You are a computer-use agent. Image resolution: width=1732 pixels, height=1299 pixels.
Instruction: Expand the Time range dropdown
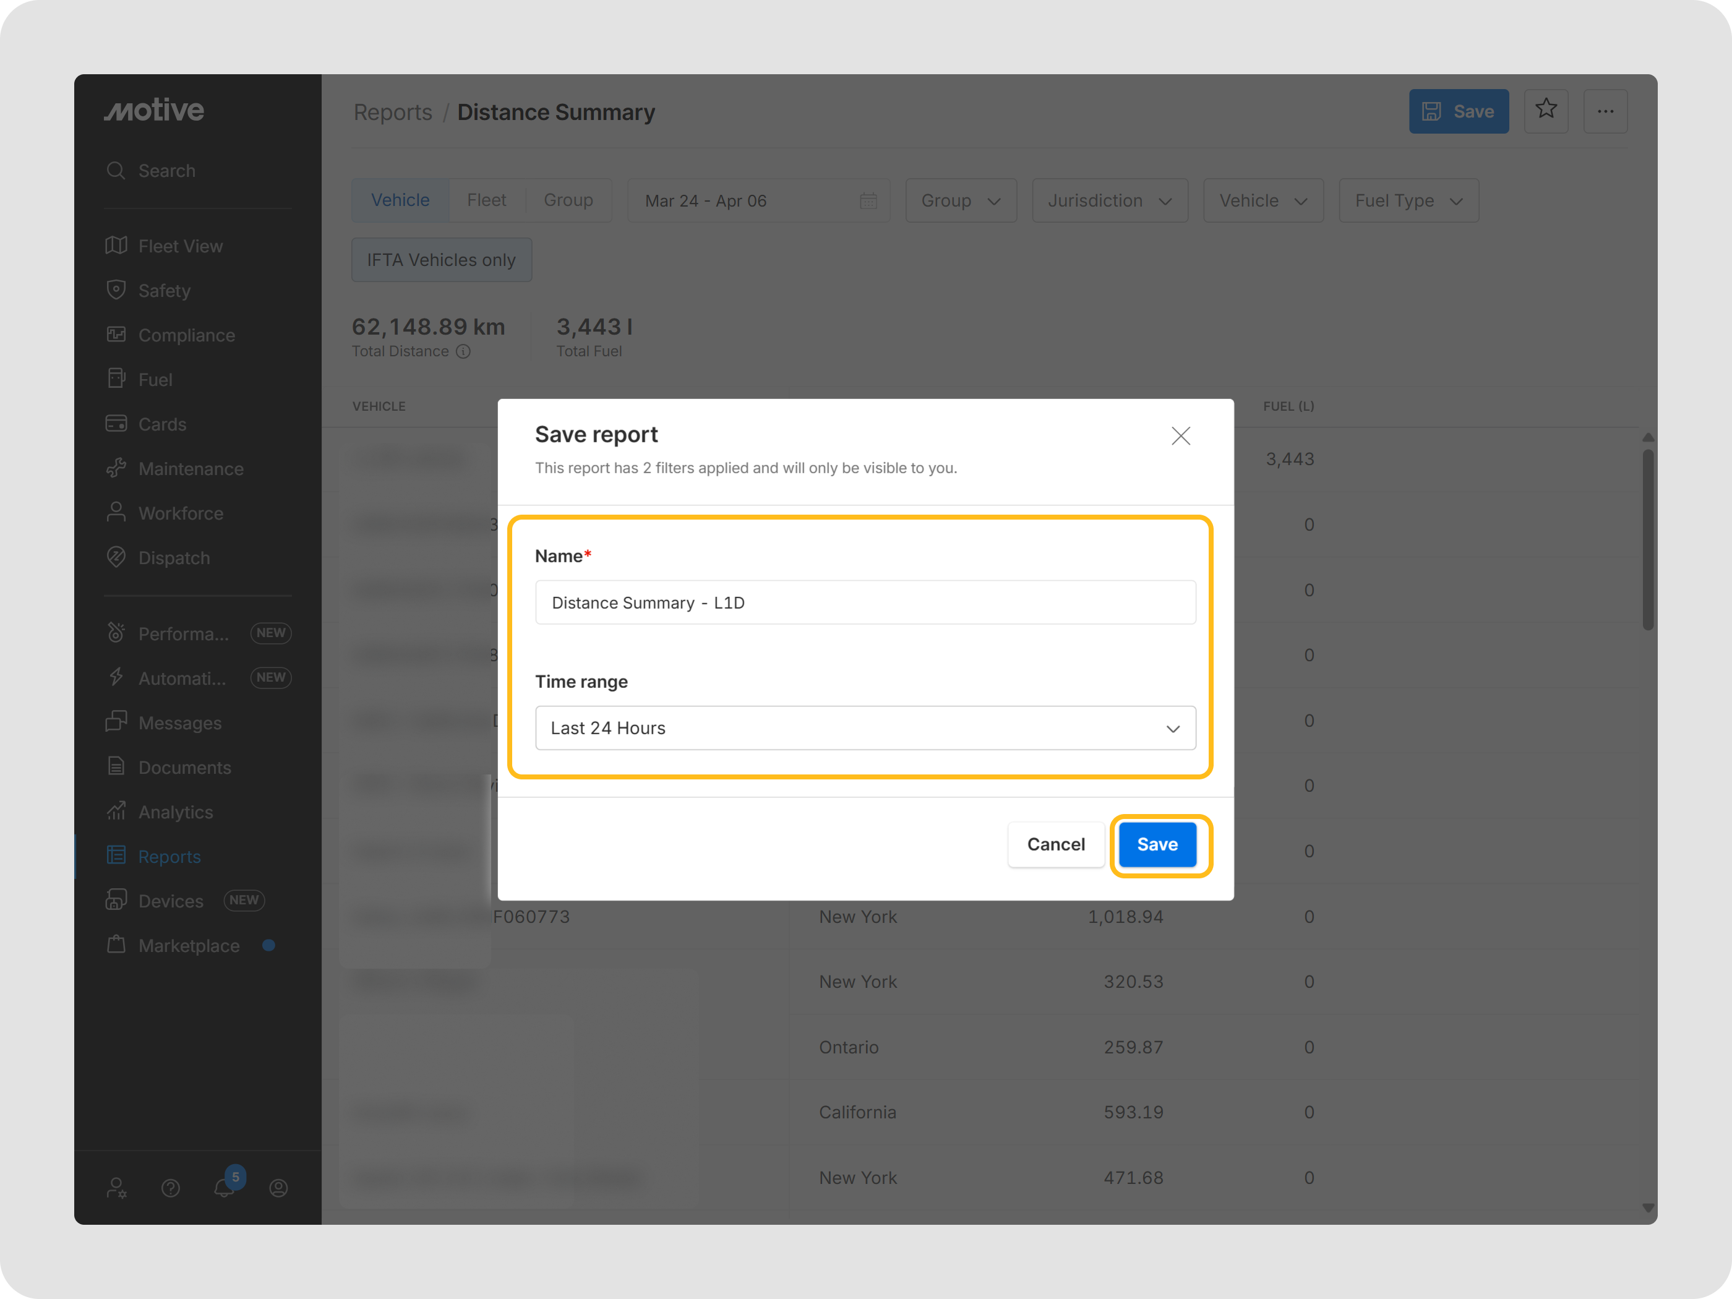(864, 728)
